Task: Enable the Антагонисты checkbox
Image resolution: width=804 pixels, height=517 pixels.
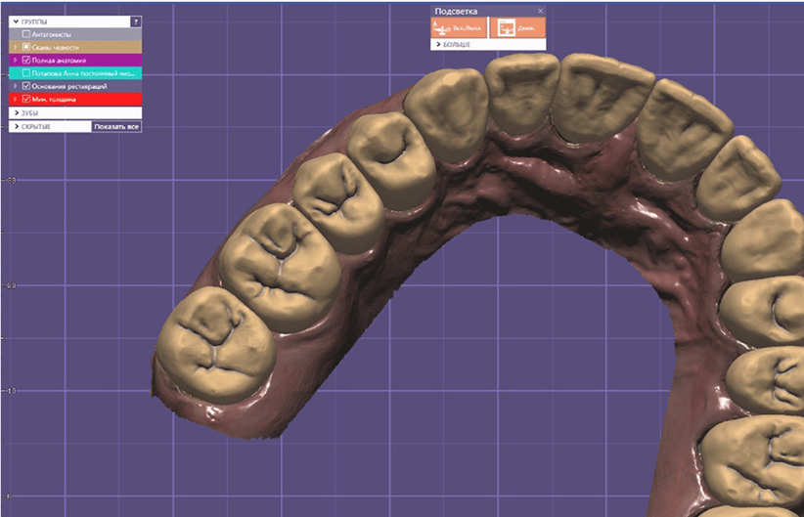Action: (26, 34)
